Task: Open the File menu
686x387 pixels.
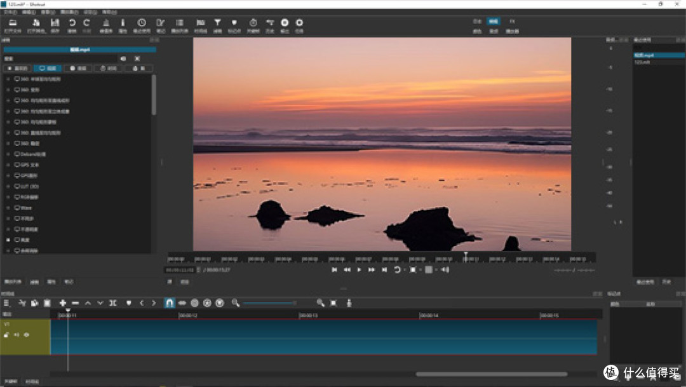Action: pos(10,12)
